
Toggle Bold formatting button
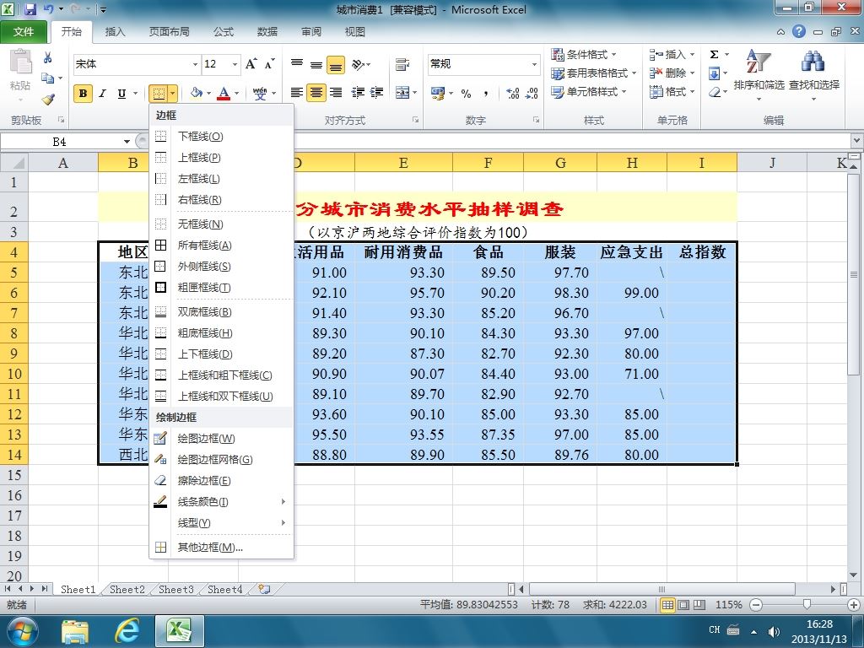coord(83,93)
